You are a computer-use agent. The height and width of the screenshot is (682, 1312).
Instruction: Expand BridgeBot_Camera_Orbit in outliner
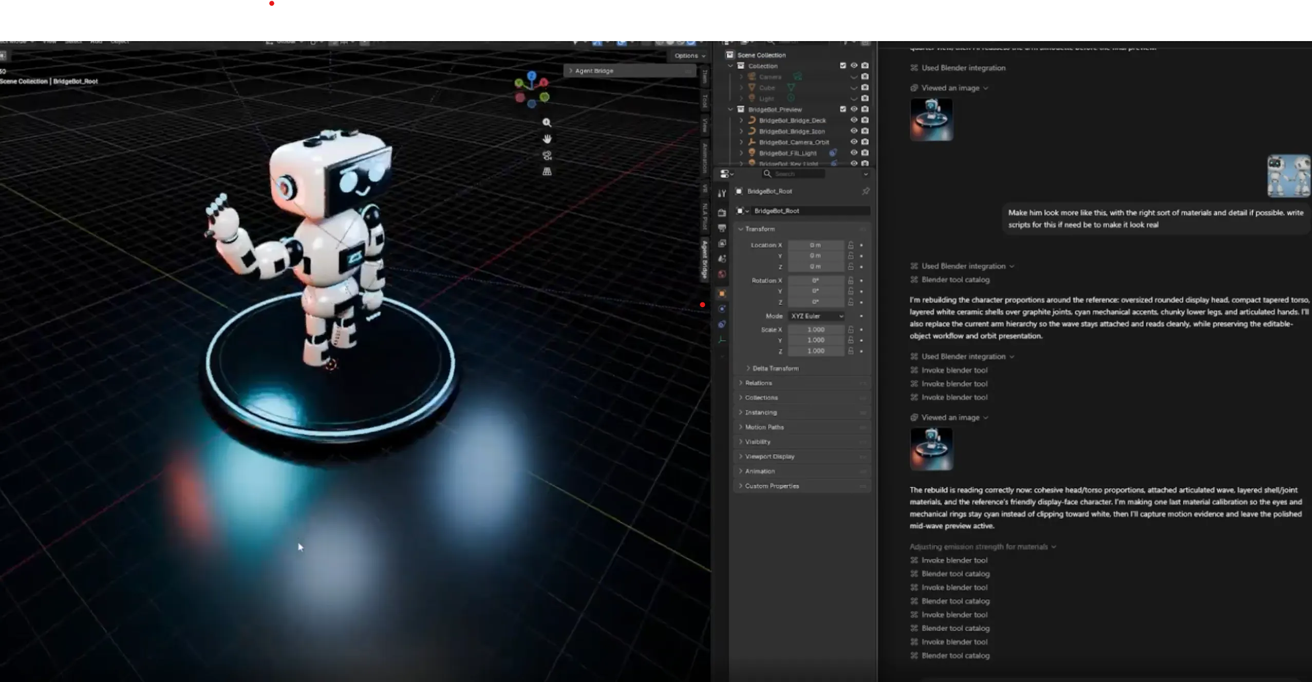point(741,142)
